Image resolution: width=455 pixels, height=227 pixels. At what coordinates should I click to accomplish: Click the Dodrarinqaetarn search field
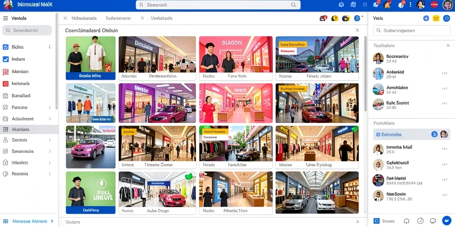coord(411,31)
